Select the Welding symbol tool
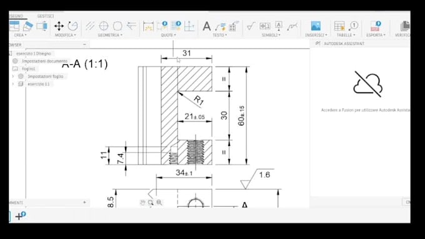 (x=292, y=26)
